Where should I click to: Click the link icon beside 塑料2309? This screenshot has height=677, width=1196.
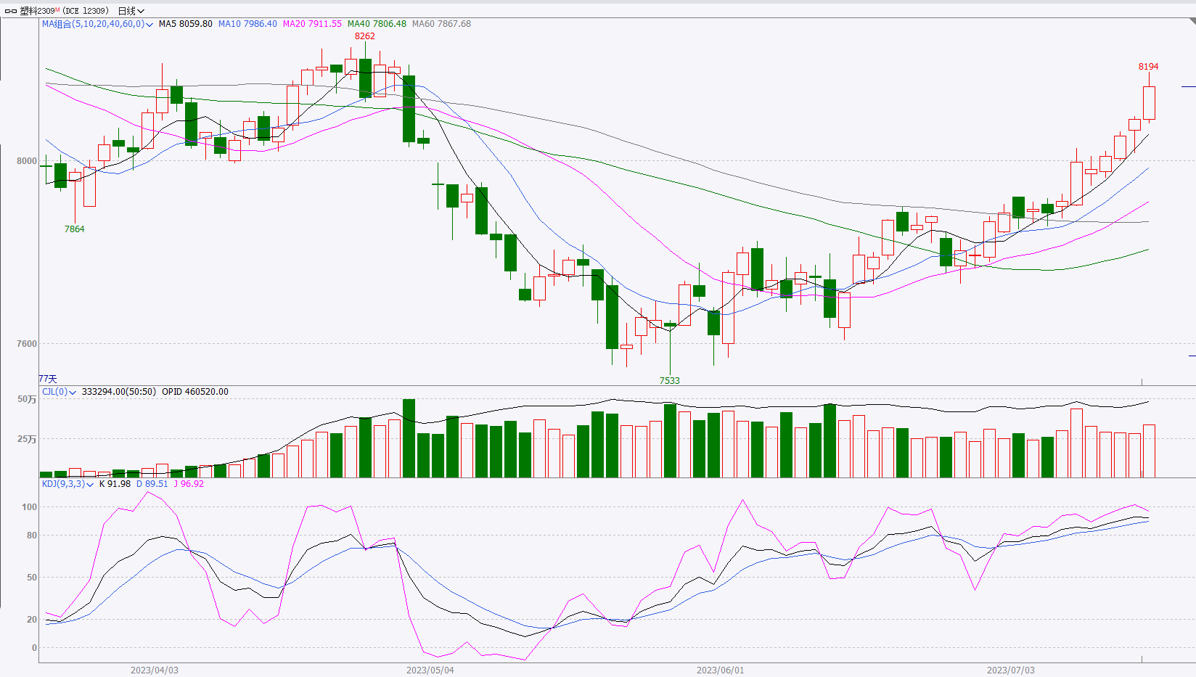tap(11, 11)
